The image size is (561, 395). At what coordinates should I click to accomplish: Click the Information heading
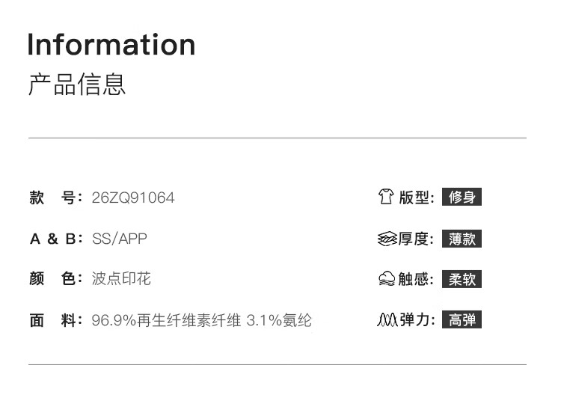click(111, 44)
